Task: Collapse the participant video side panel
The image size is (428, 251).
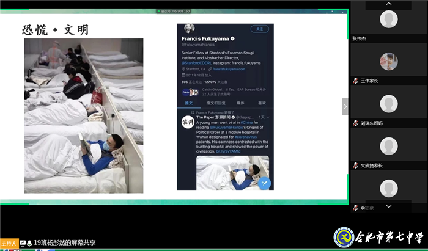Action: 344,107
